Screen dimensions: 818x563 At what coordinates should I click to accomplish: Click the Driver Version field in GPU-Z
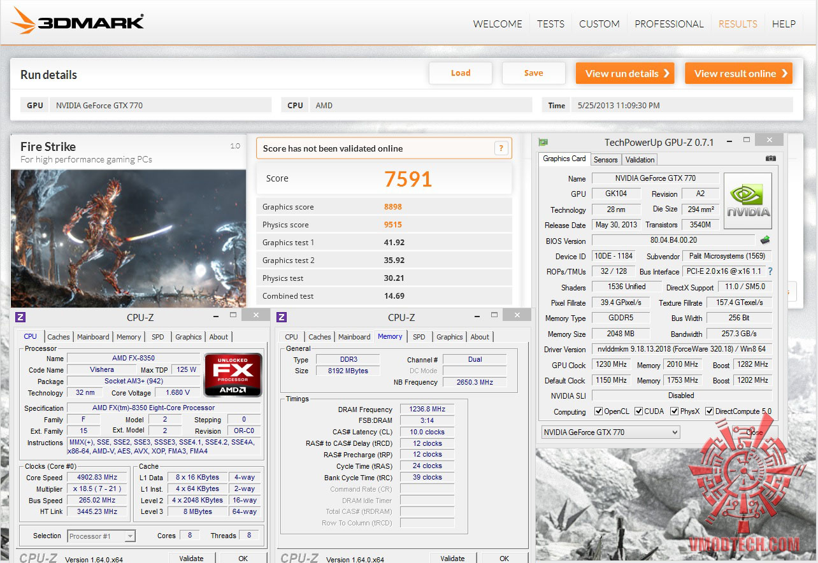click(682, 350)
